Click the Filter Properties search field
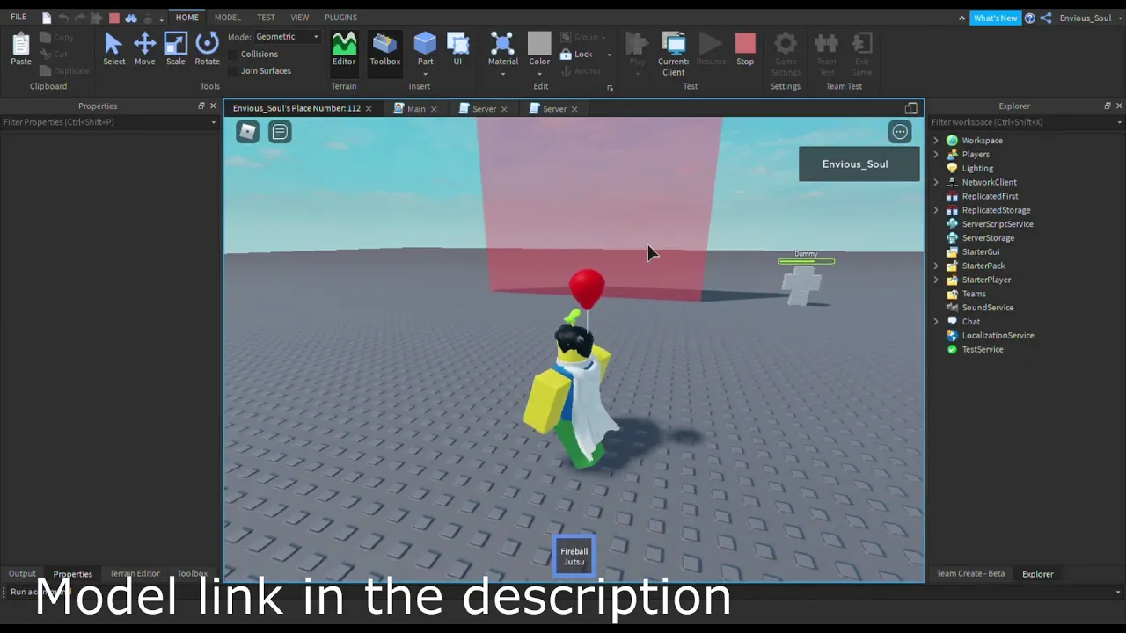 coord(109,122)
